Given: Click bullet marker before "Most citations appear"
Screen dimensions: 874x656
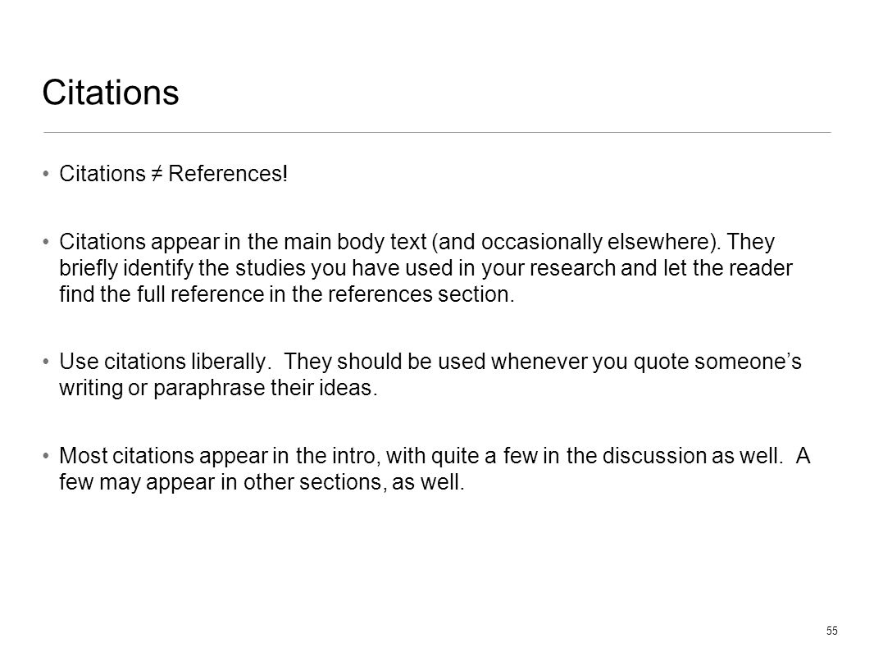Looking at the screenshot, I should click(46, 456).
